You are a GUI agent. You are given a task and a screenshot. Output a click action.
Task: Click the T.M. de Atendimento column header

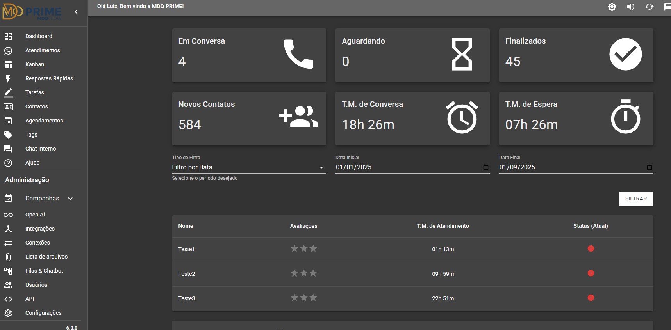click(443, 226)
